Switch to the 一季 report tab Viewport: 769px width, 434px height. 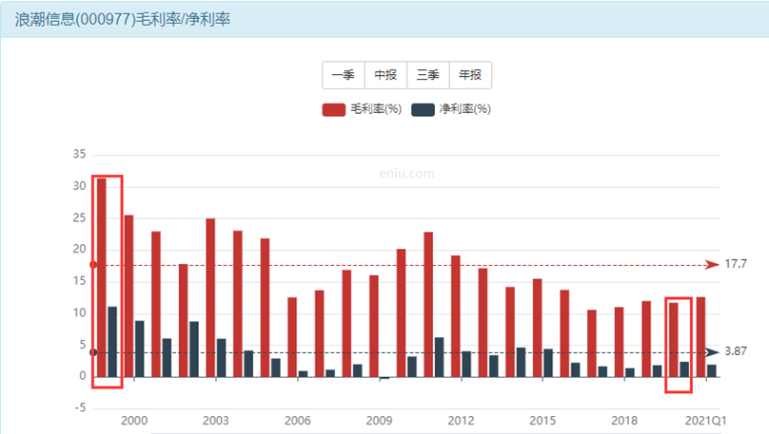[344, 75]
